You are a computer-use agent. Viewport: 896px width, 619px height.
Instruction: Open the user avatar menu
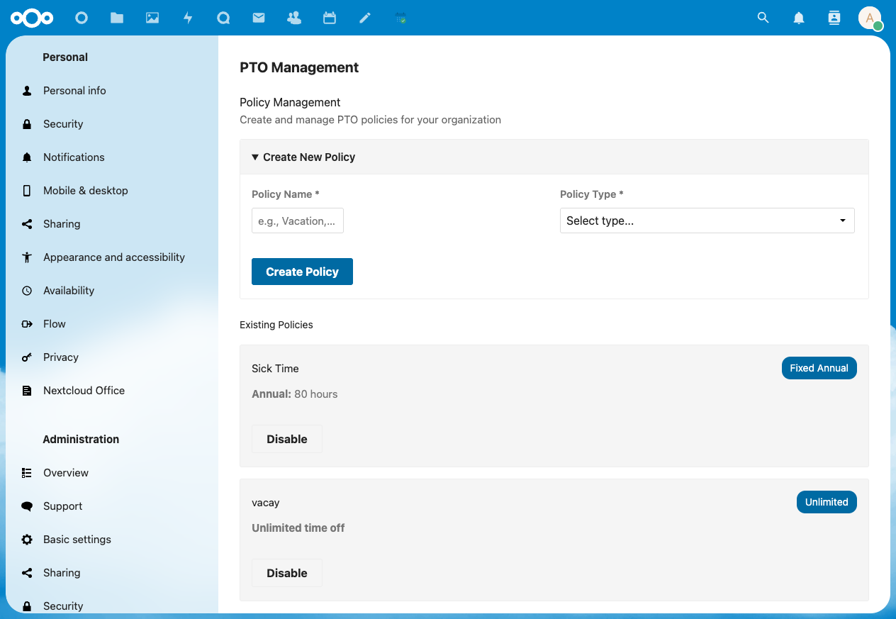tap(870, 18)
